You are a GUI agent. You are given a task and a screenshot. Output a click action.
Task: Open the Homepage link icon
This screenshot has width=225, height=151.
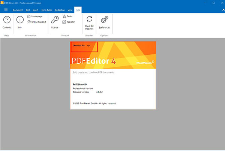click(29, 16)
